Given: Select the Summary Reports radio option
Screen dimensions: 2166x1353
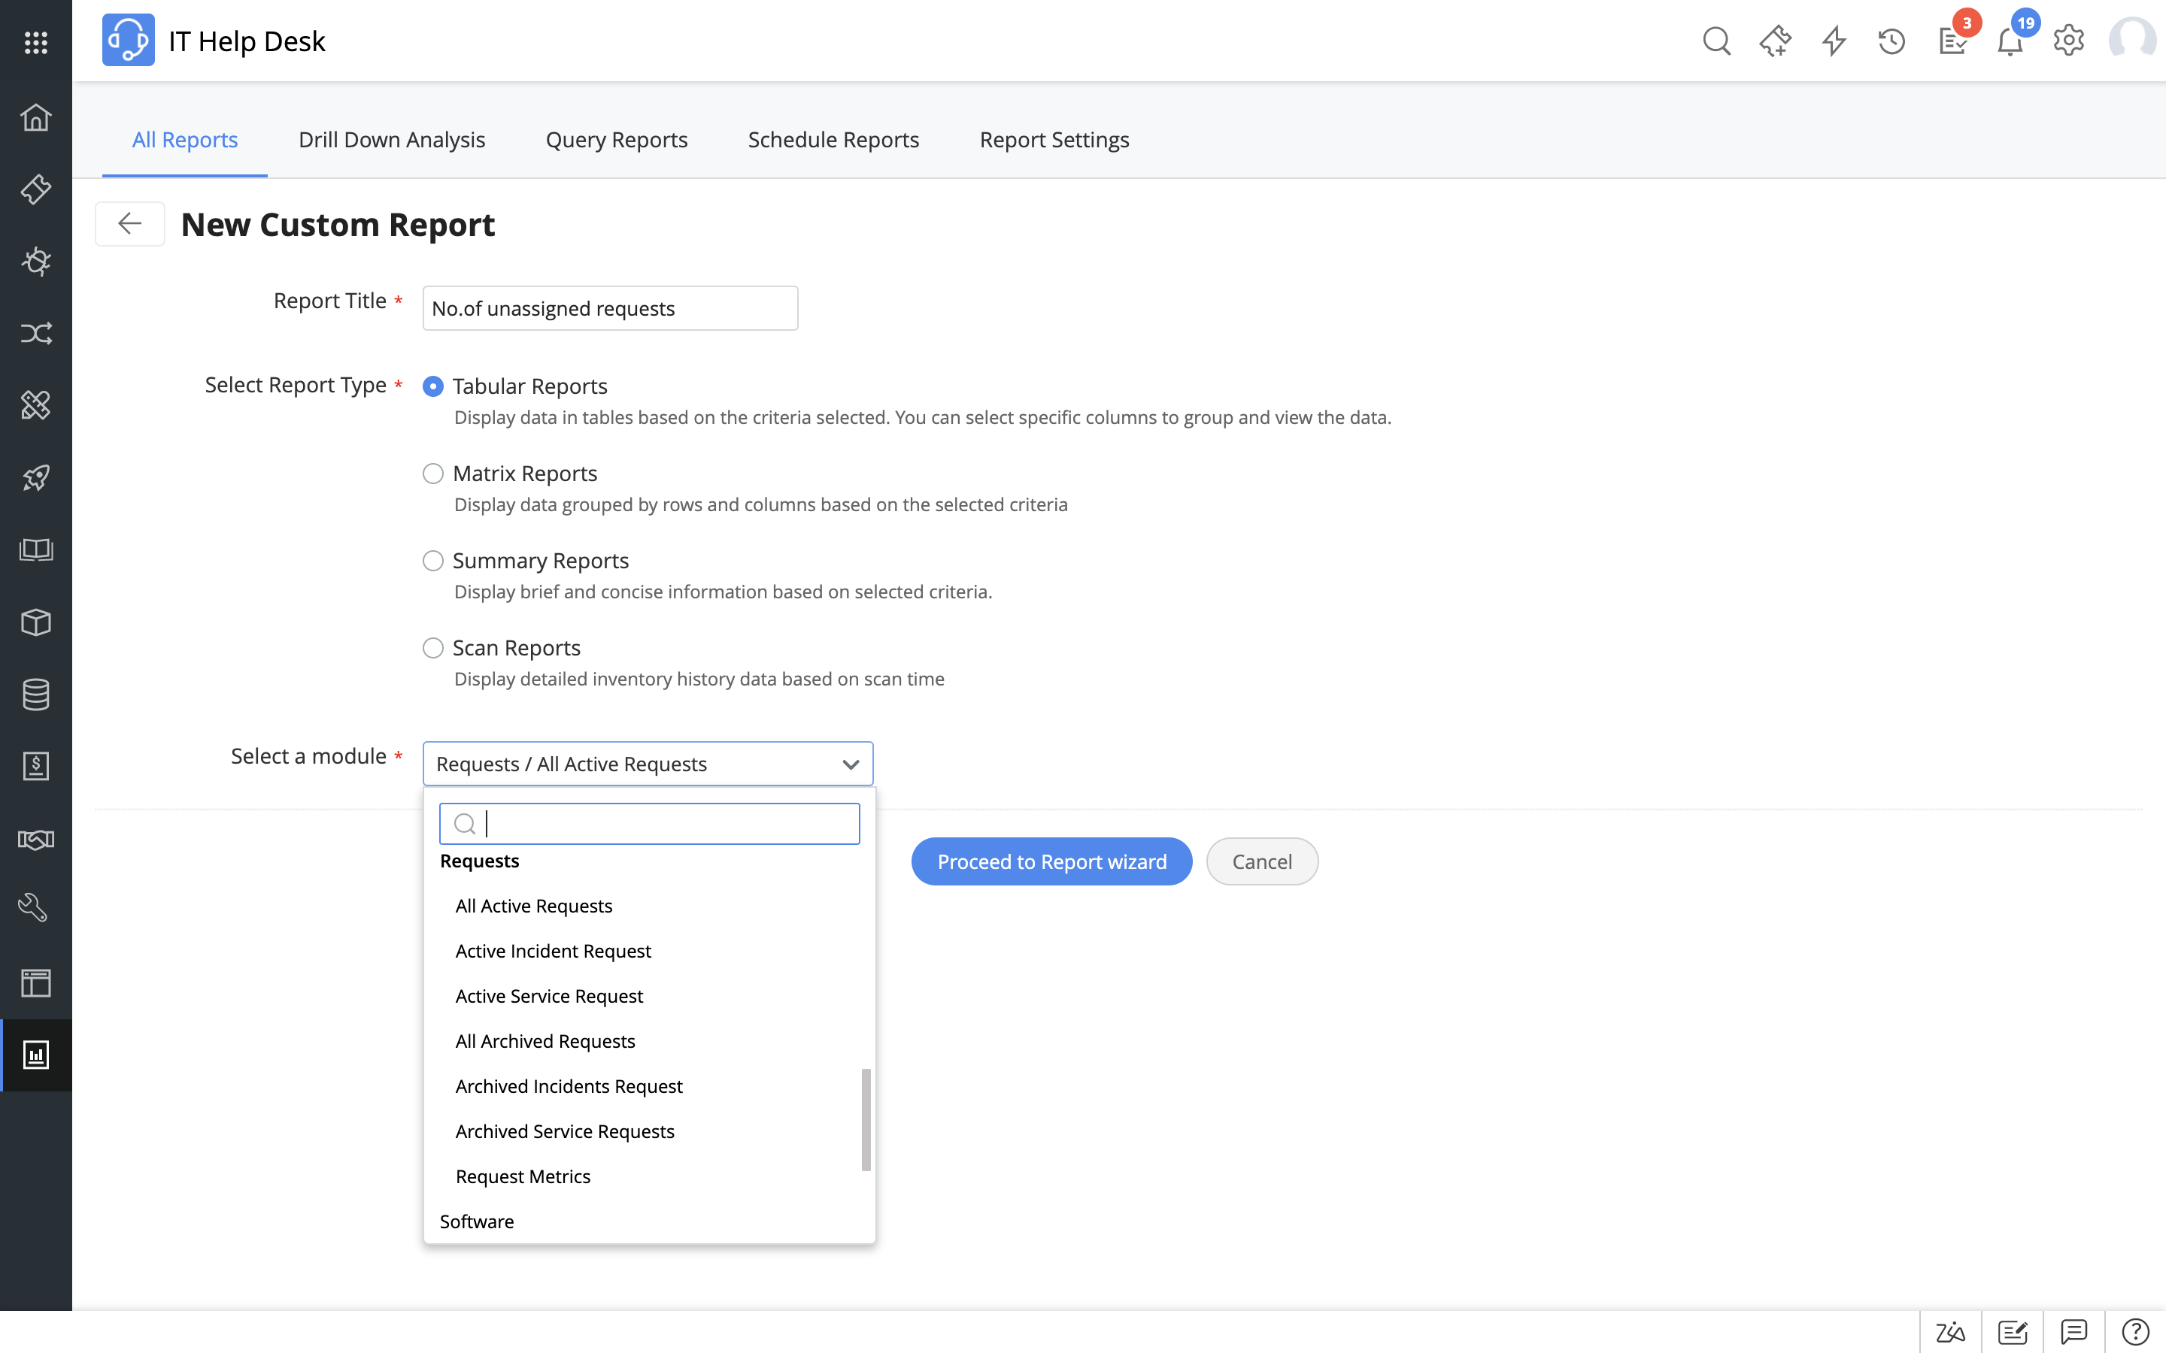Looking at the screenshot, I should coord(433,561).
